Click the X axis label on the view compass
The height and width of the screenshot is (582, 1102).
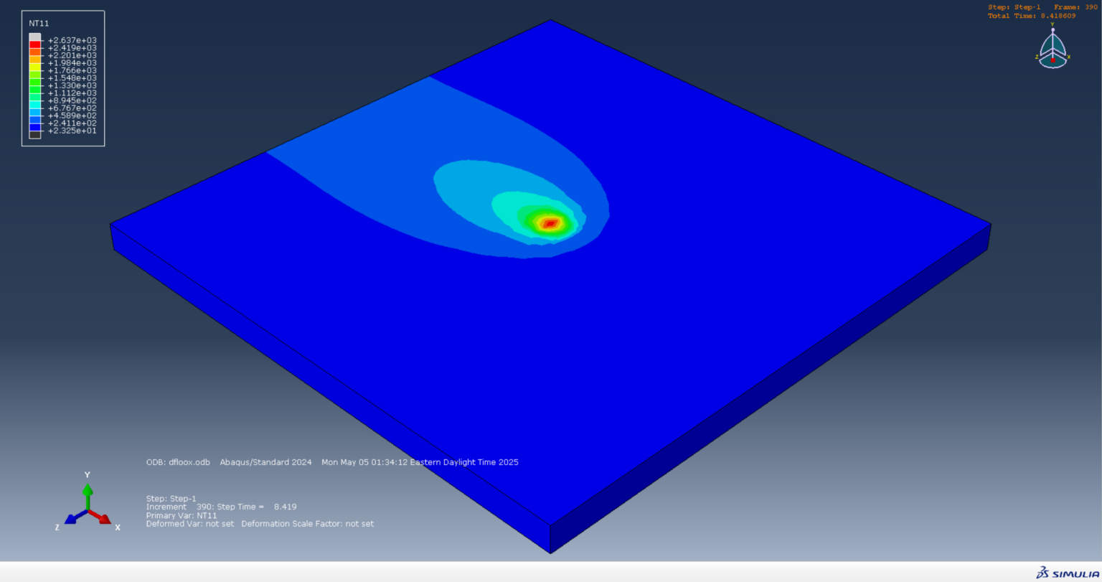coord(1068,55)
